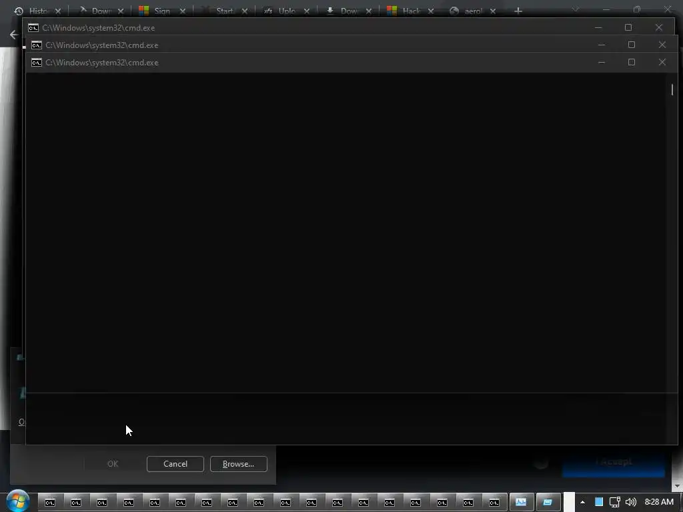Image resolution: width=683 pixels, height=512 pixels.
Task: Click the Cancel button in Run dialog
Action: point(175,464)
